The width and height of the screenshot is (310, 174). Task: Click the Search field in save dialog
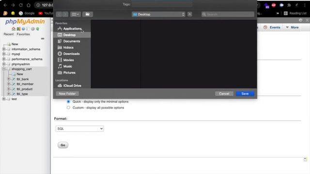[228, 14]
